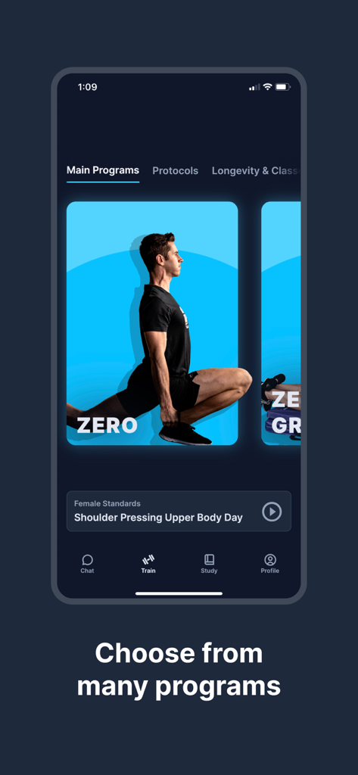Switch to the Protocols tab

(x=175, y=170)
